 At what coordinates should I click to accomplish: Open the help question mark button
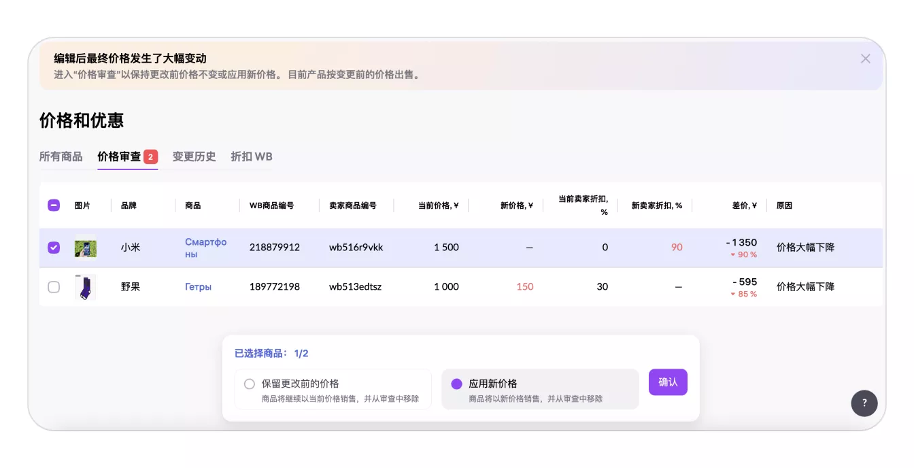(864, 403)
